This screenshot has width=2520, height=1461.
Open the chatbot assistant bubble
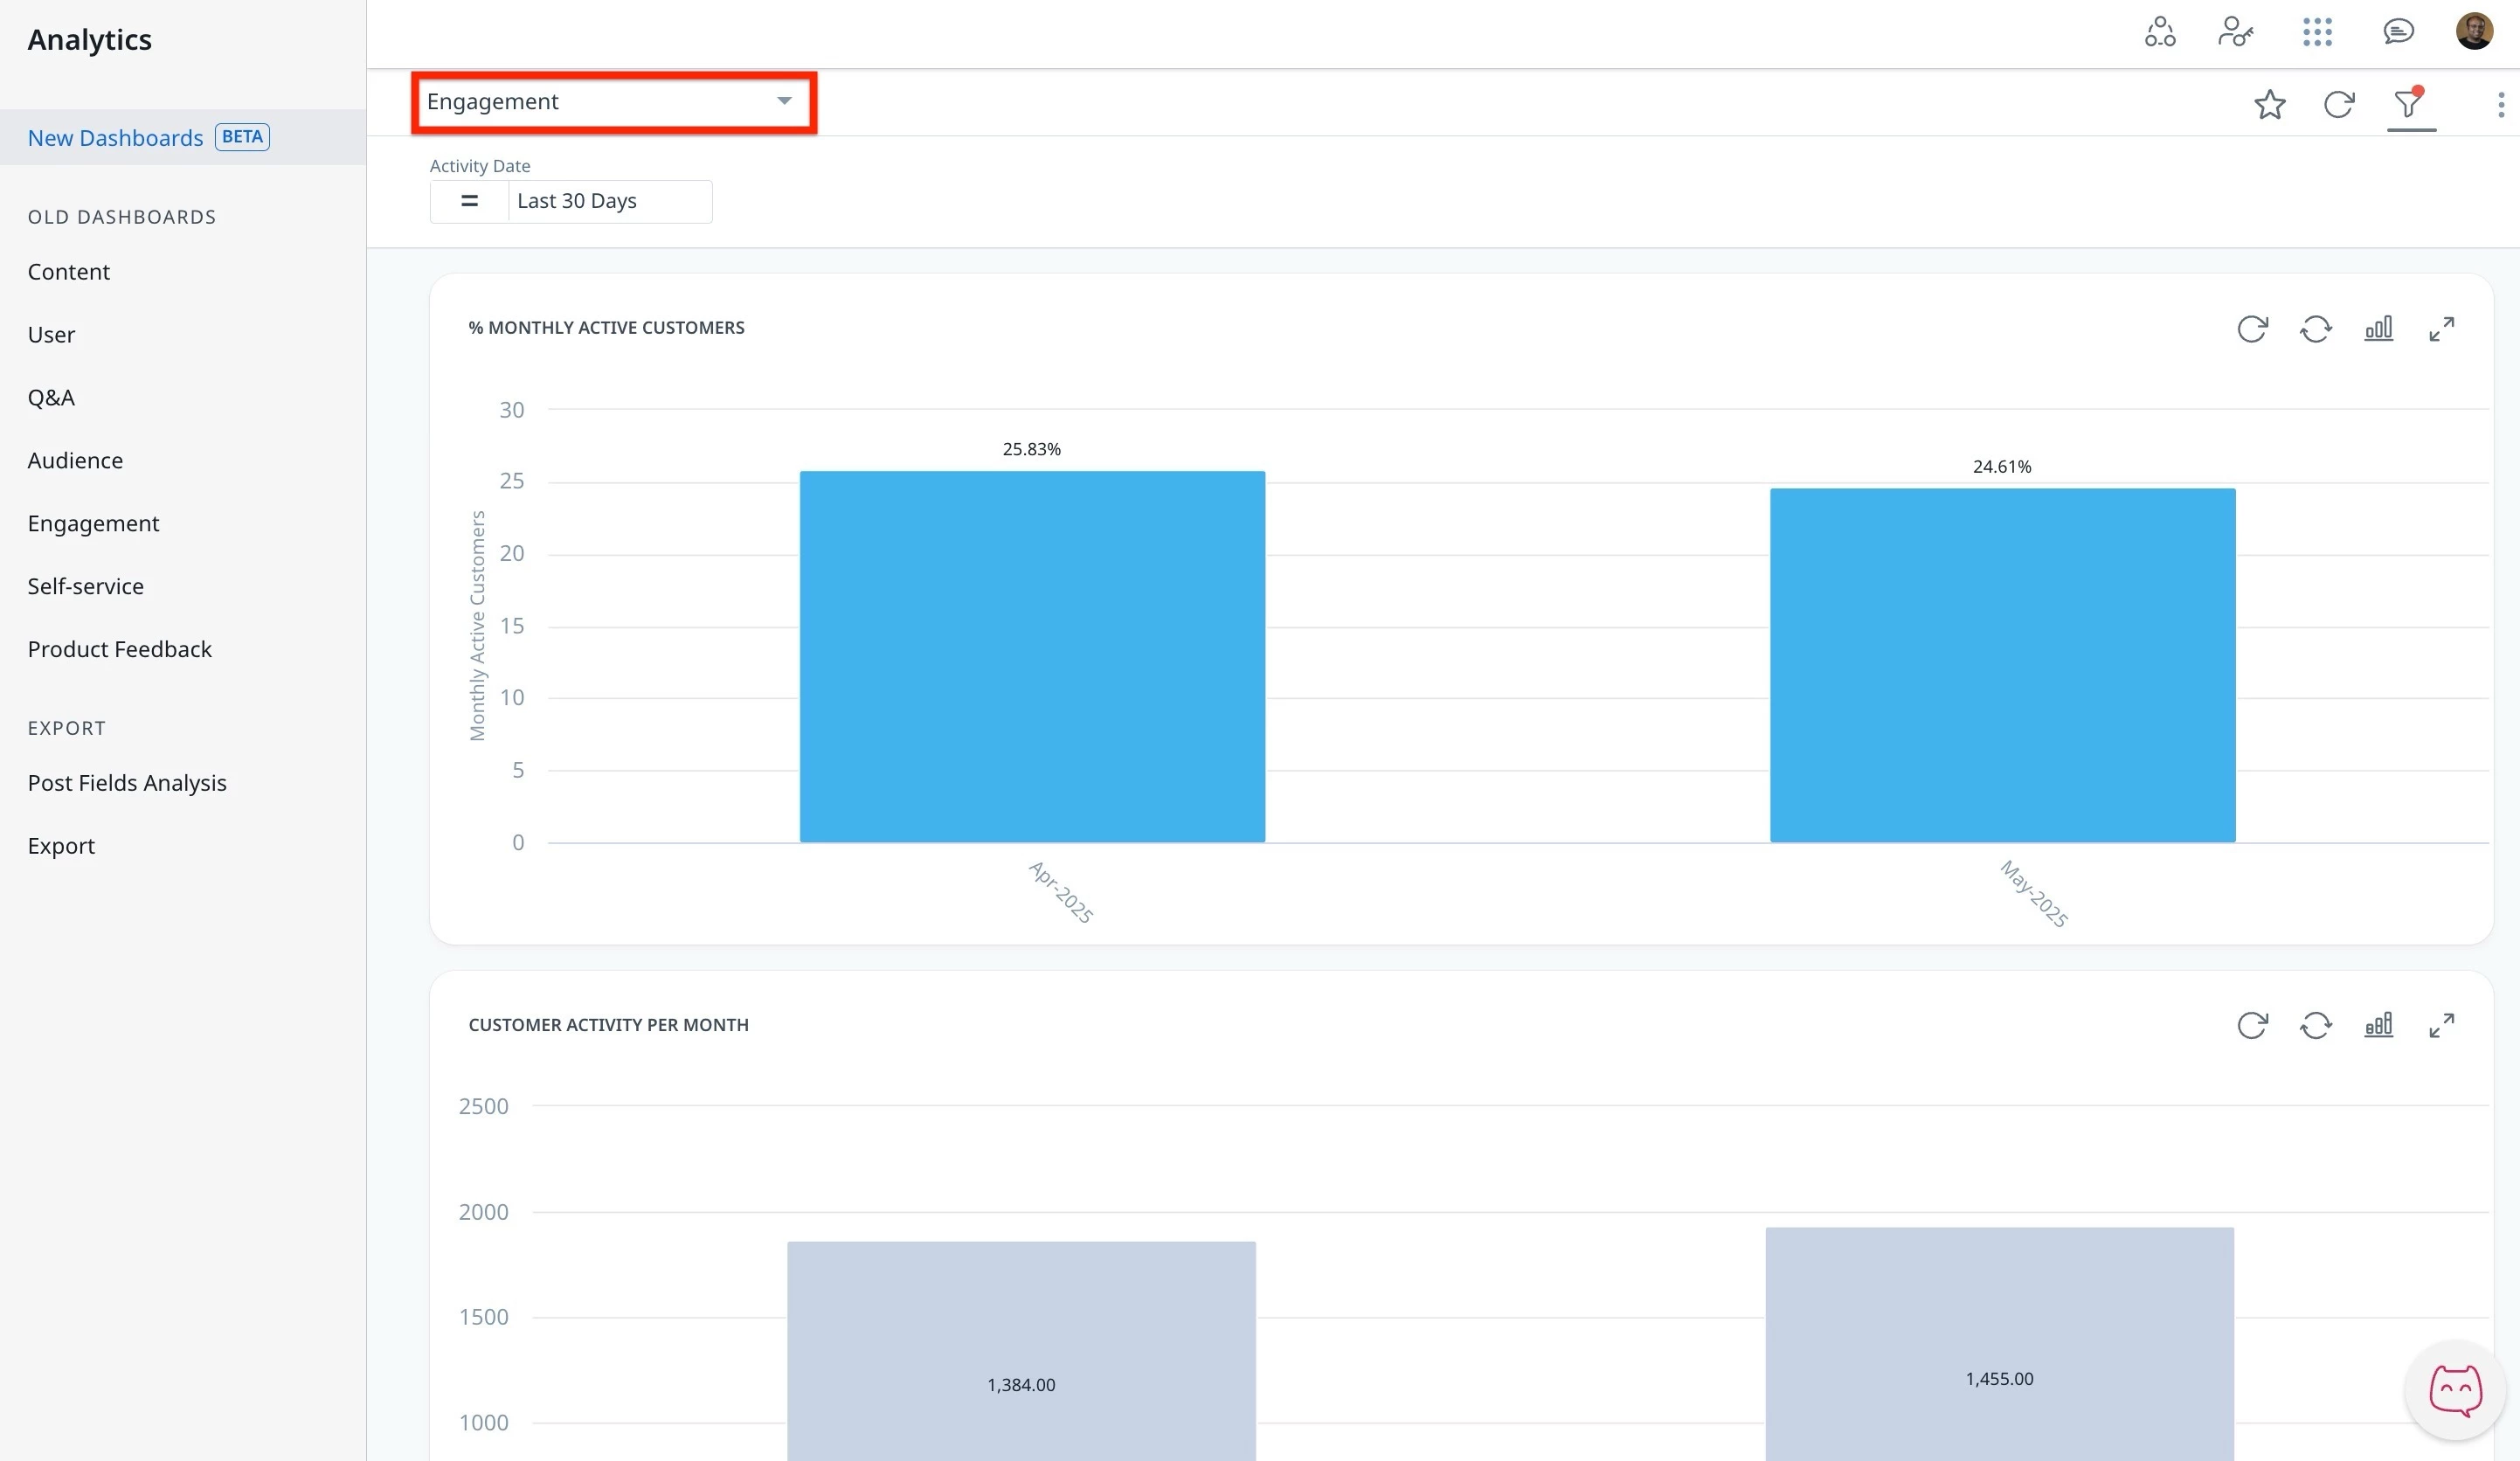coord(2455,1389)
